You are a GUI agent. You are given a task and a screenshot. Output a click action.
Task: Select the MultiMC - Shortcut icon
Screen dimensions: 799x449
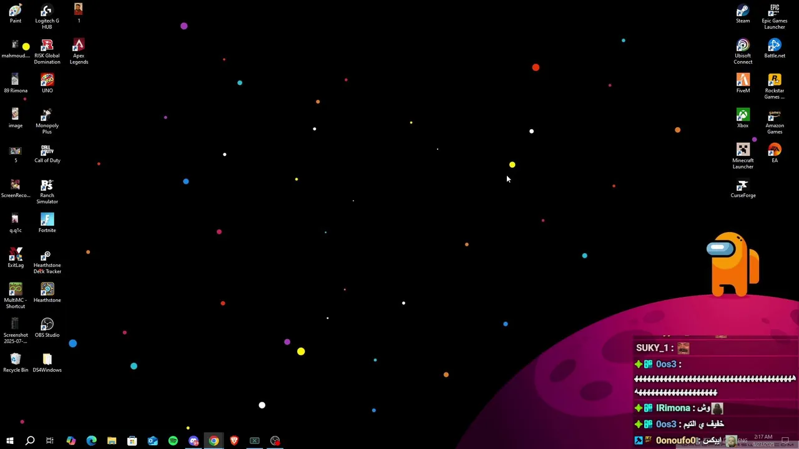(x=16, y=296)
